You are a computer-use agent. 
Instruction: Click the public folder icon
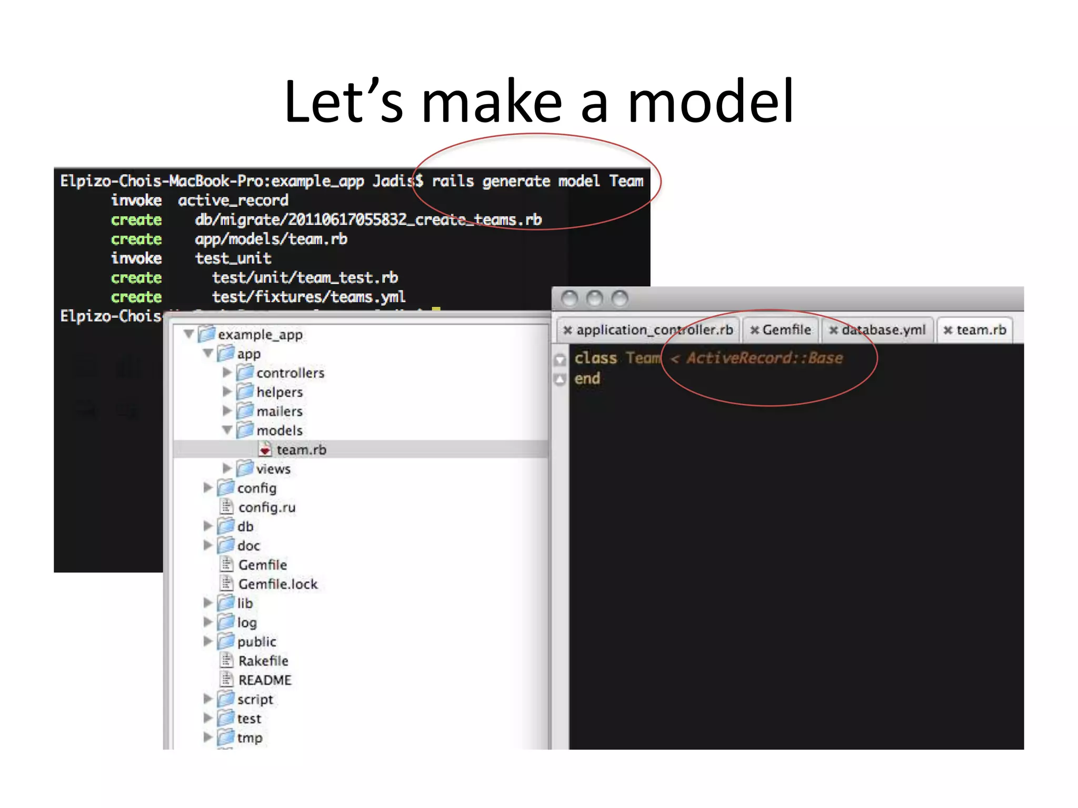[226, 641]
